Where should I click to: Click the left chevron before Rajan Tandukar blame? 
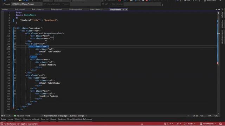pyautogui.click(x=43, y=116)
